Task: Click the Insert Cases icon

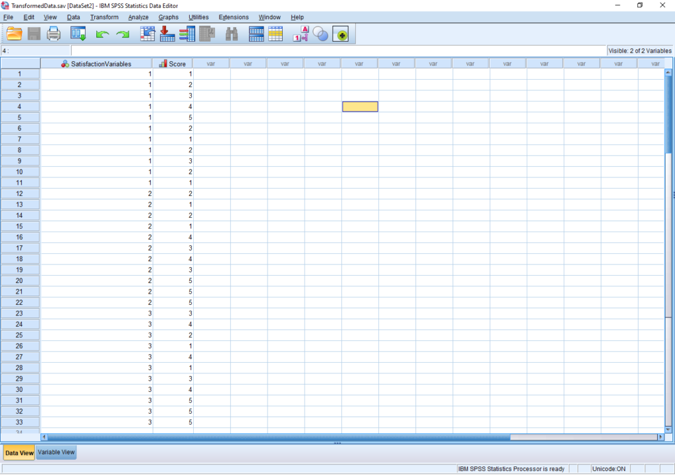Action: (256, 33)
